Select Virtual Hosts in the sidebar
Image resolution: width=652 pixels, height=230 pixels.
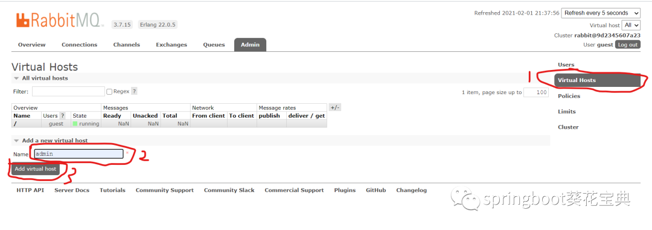(x=597, y=80)
